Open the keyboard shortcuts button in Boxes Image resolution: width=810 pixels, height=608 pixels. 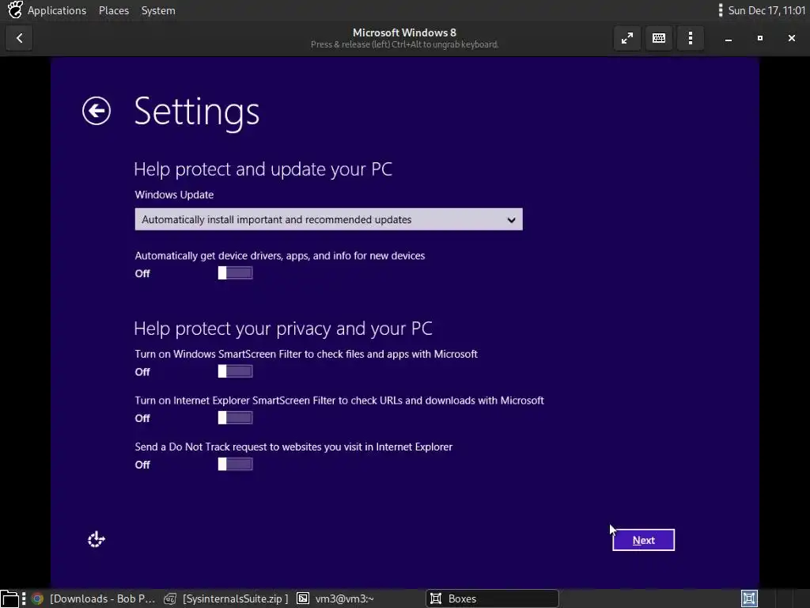click(x=659, y=38)
